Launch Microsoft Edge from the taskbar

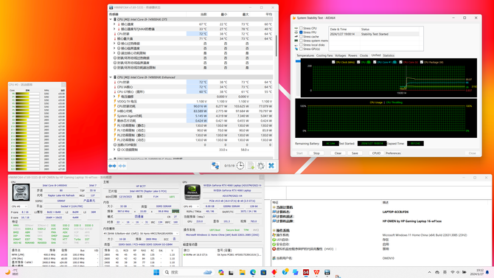pyautogui.click(x=253, y=272)
